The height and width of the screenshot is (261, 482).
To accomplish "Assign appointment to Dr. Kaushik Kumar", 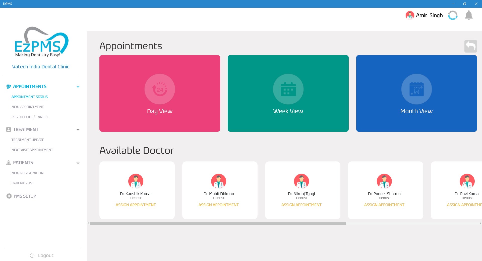I will pyautogui.click(x=136, y=205).
